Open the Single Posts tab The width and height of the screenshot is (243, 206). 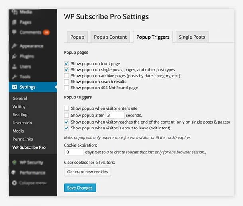[x=192, y=37]
